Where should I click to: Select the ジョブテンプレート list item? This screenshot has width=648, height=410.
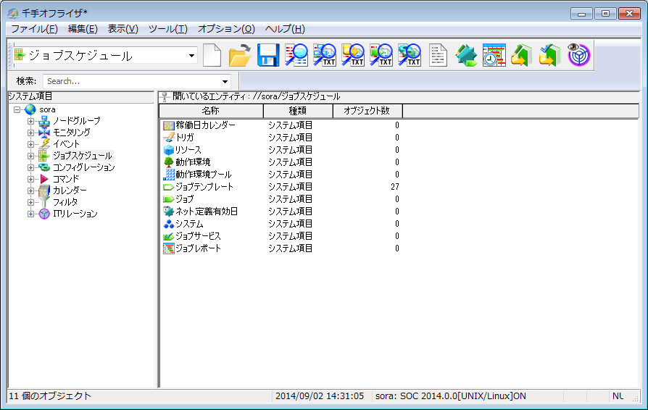[204, 187]
